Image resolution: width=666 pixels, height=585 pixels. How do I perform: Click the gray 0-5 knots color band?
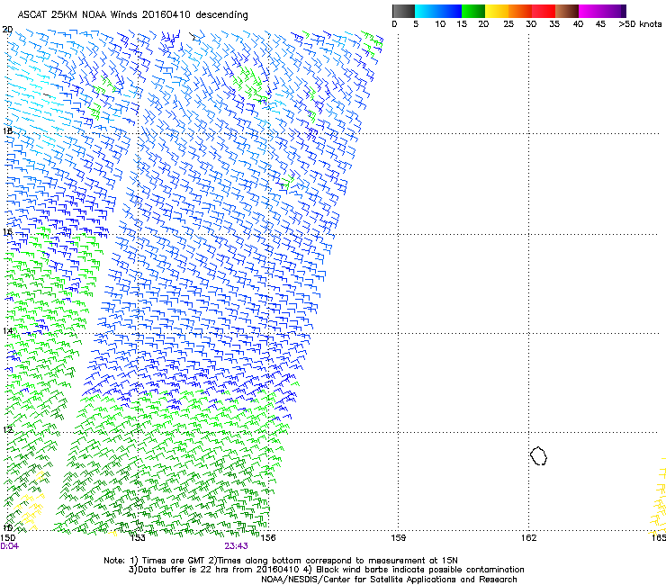(x=403, y=11)
